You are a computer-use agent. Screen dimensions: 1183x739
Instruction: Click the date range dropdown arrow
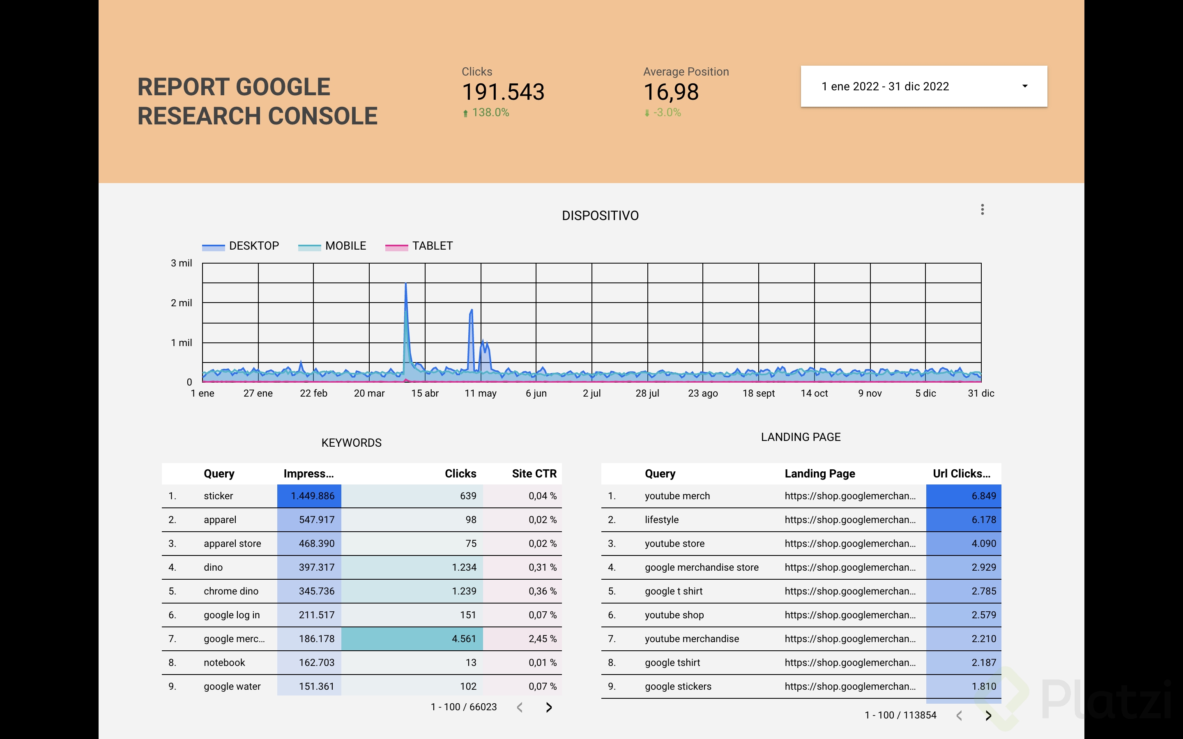coord(1024,87)
